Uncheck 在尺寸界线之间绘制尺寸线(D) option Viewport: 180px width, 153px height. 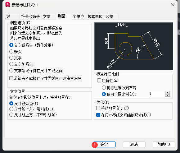124,115
